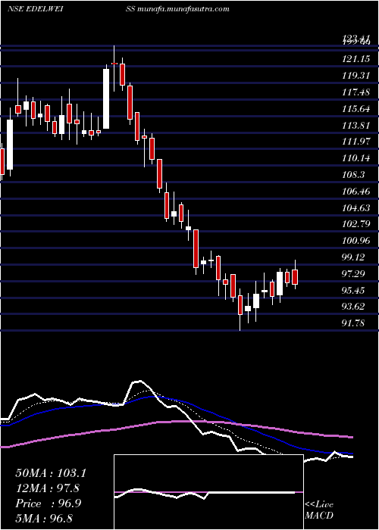Click the 111.97 price level label

click(356, 142)
